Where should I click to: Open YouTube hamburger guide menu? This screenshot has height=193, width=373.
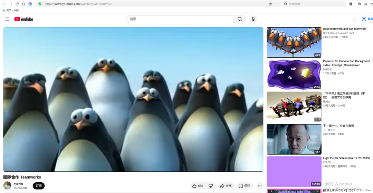(7, 19)
